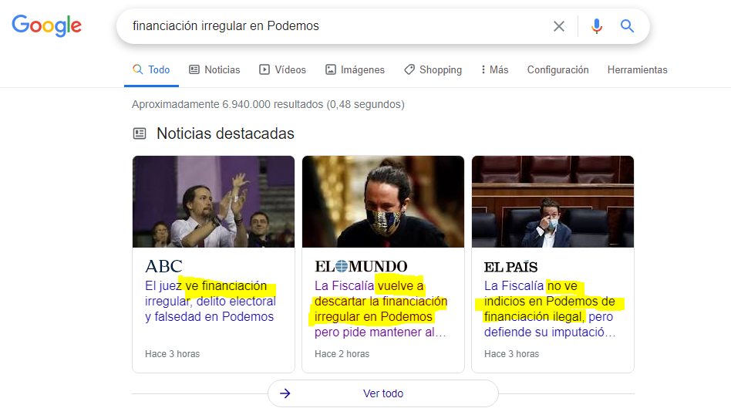731x415 pixels.
Task: Open the El Mundo article thumbnail image
Action: coord(383,201)
